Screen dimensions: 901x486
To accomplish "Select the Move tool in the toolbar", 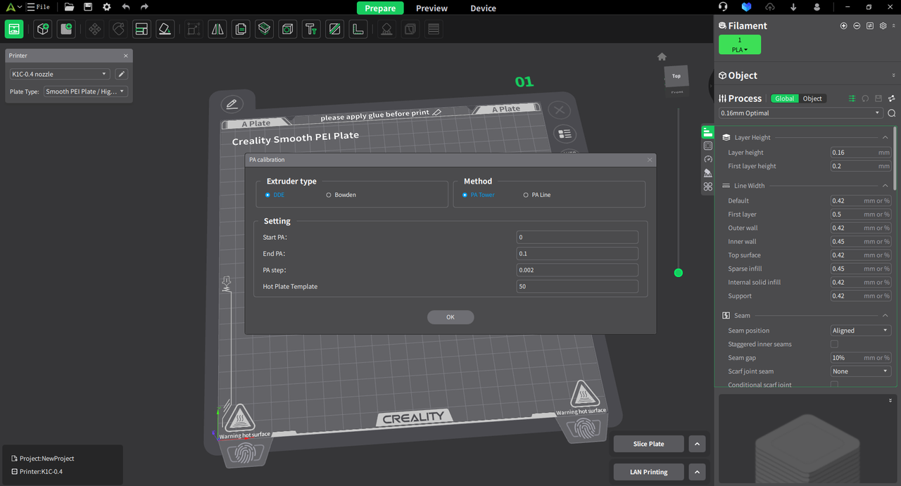I will coord(94,29).
